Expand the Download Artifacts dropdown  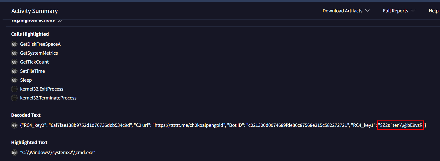(x=346, y=11)
